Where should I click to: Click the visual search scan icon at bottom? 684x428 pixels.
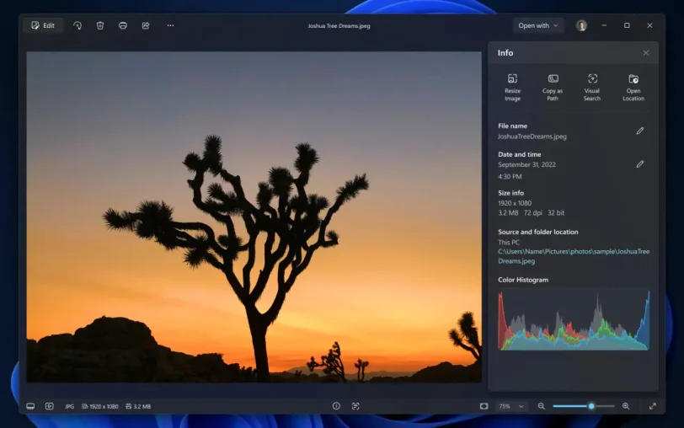click(x=355, y=406)
